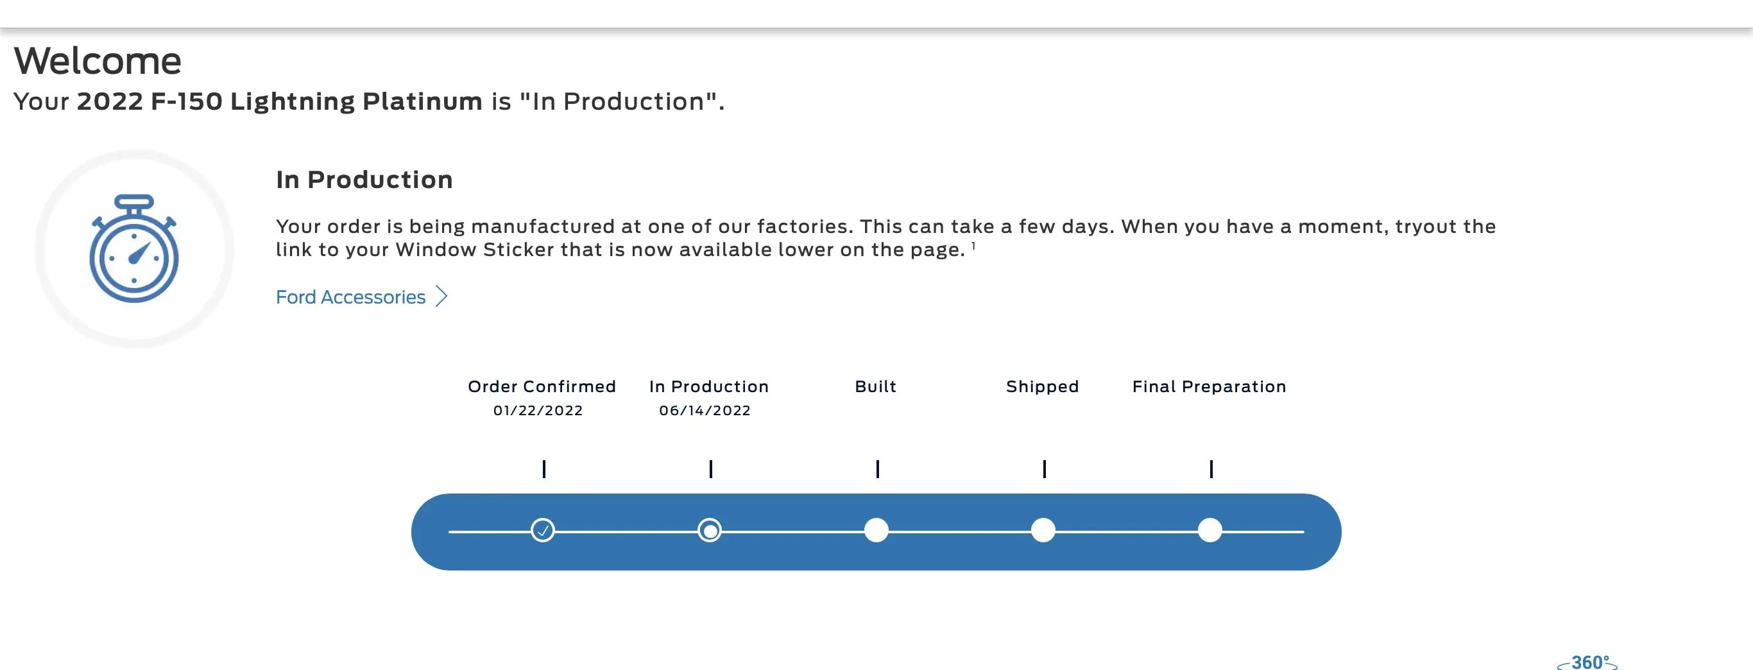Select the In Production stage label
This screenshot has width=1753, height=670.
coord(708,387)
